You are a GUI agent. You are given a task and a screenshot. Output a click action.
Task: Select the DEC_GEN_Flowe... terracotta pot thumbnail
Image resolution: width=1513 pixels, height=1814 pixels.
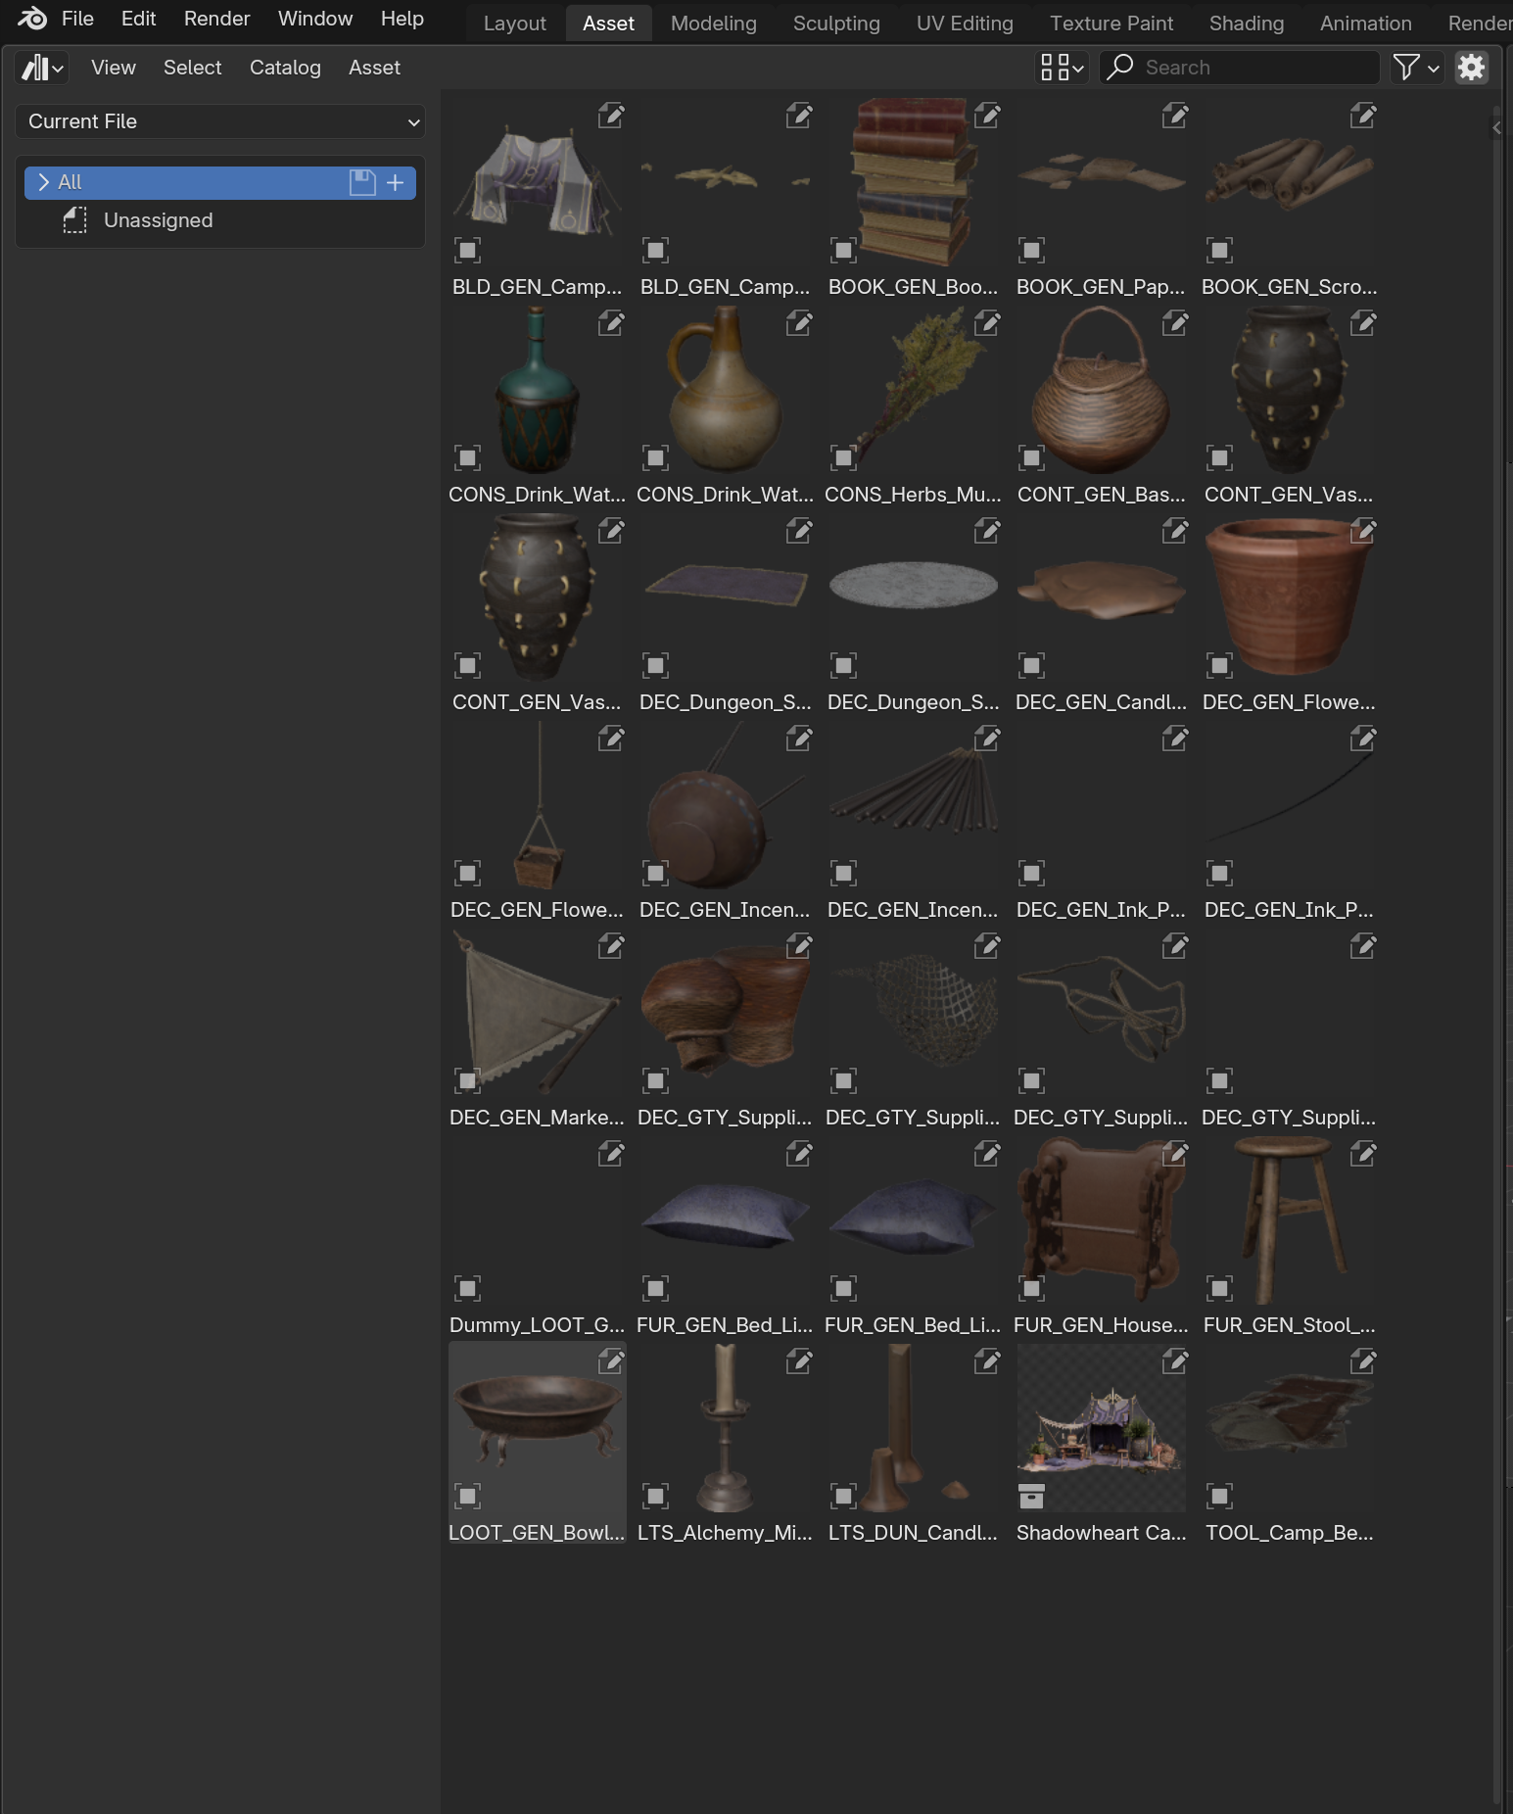tap(1289, 597)
